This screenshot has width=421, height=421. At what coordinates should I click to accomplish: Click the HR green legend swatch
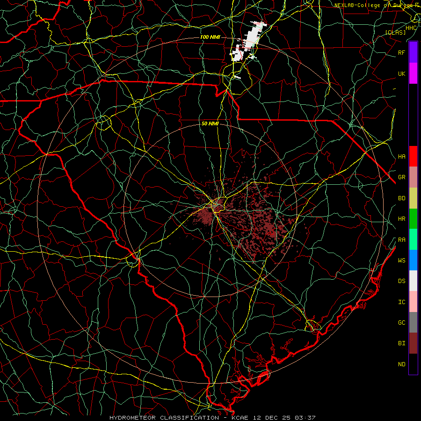coord(413,219)
